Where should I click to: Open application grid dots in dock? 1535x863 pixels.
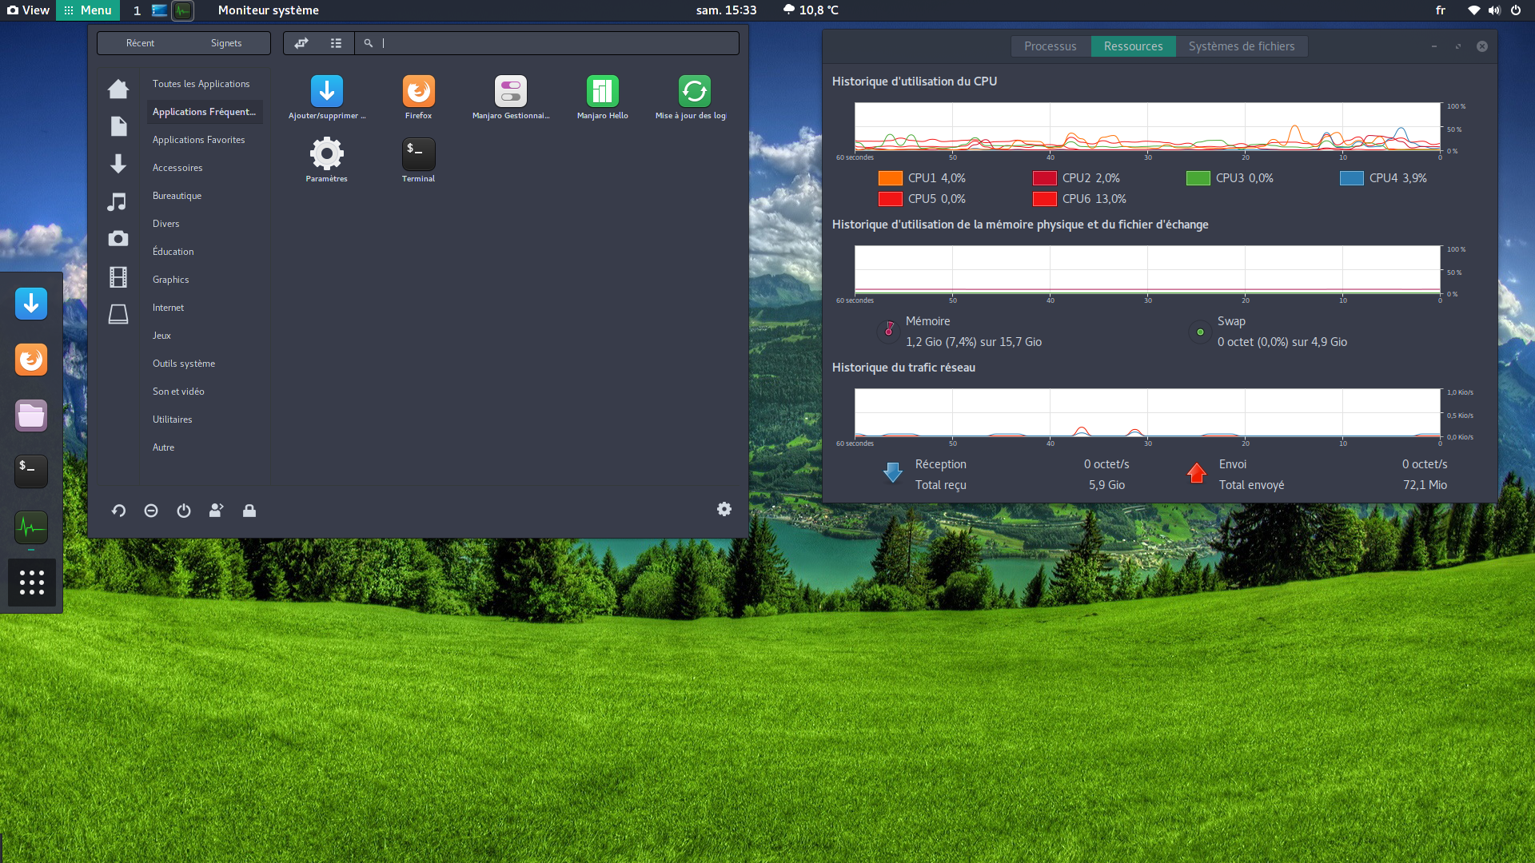32,583
